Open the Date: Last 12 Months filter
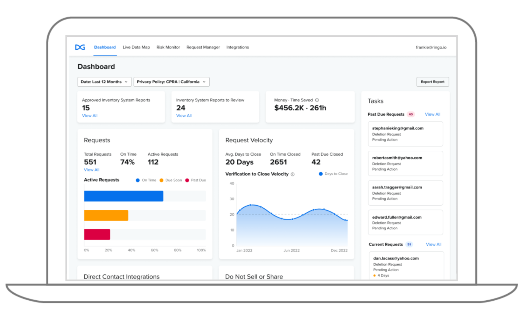The width and height of the screenshot is (525, 315). point(104,81)
